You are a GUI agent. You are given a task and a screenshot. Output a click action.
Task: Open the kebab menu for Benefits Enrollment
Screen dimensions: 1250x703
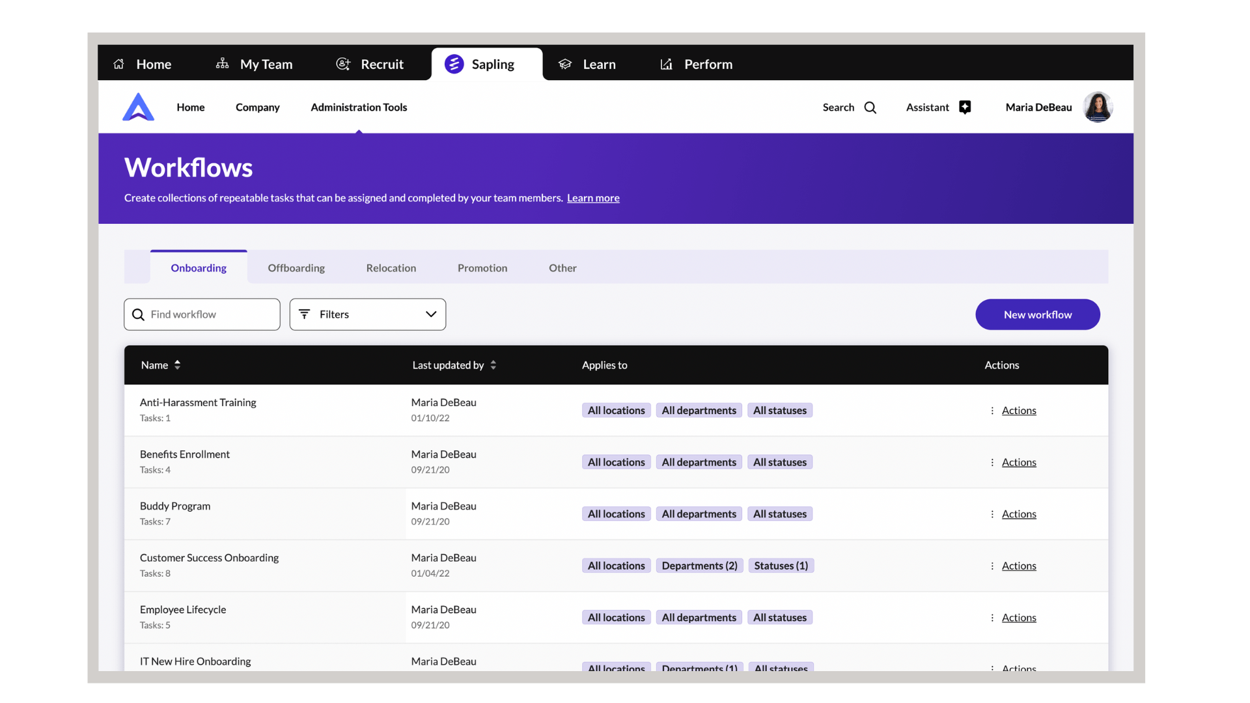tap(992, 462)
